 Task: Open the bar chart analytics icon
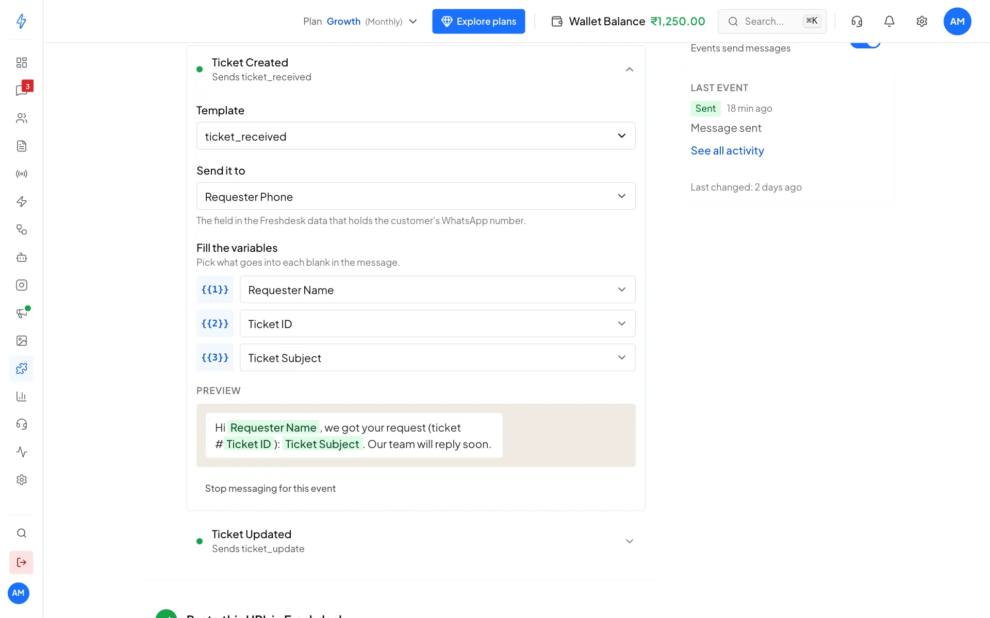coord(21,396)
